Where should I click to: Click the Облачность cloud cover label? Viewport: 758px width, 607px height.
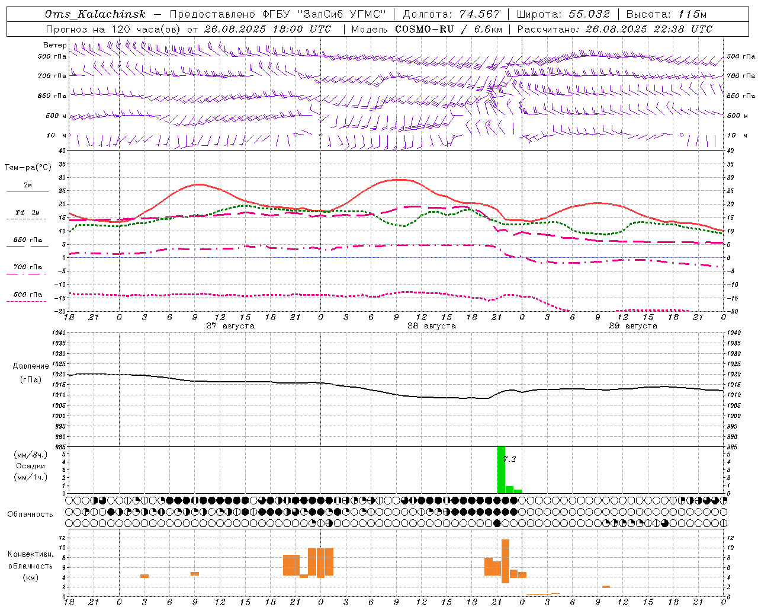pos(30,515)
